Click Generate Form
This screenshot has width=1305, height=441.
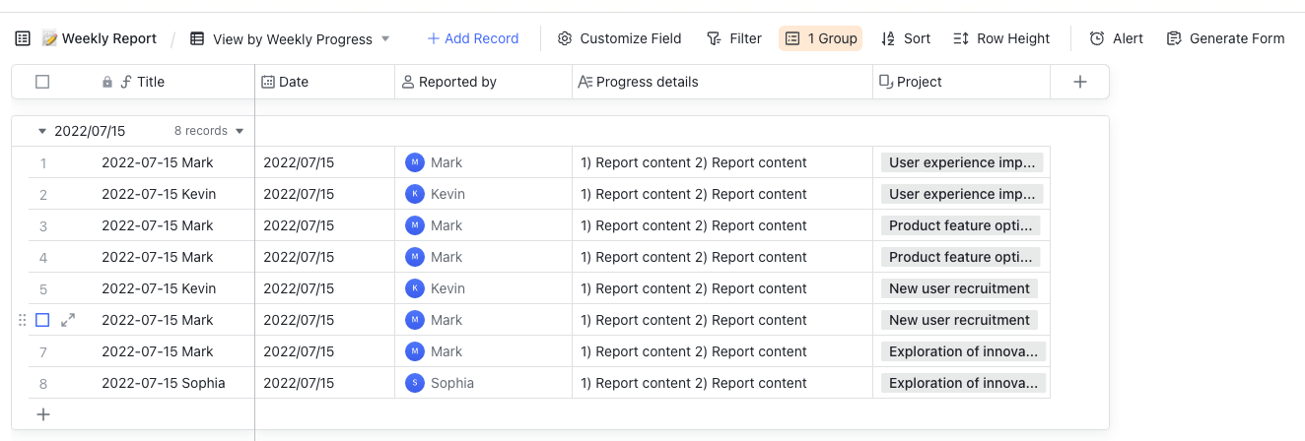pyautogui.click(x=1225, y=38)
